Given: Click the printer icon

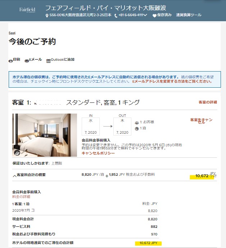Looking at the screenshot, I should click(x=10, y=61).
